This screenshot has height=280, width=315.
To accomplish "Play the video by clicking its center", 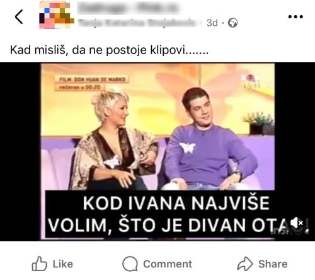I will pos(157,151).
